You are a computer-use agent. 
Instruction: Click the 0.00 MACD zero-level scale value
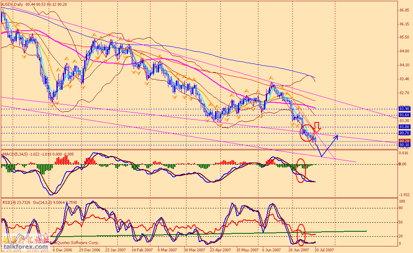point(402,164)
